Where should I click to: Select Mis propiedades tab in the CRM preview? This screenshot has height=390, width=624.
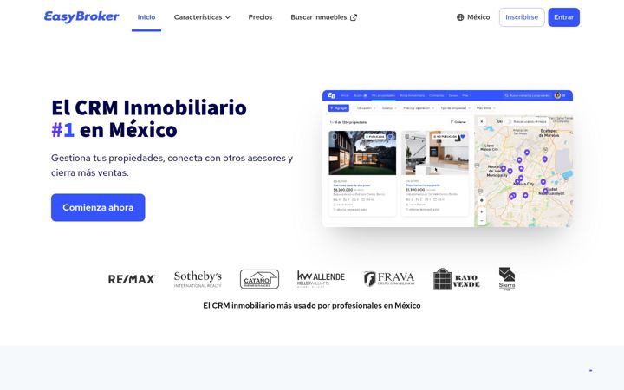(x=383, y=95)
